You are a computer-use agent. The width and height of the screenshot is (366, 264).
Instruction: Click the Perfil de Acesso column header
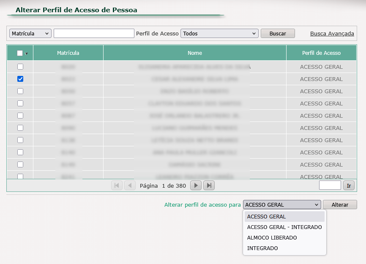click(x=322, y=53)
